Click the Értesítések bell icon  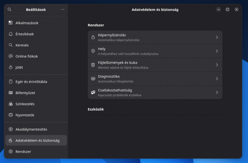pyautogui.click(x=10, y=34)
